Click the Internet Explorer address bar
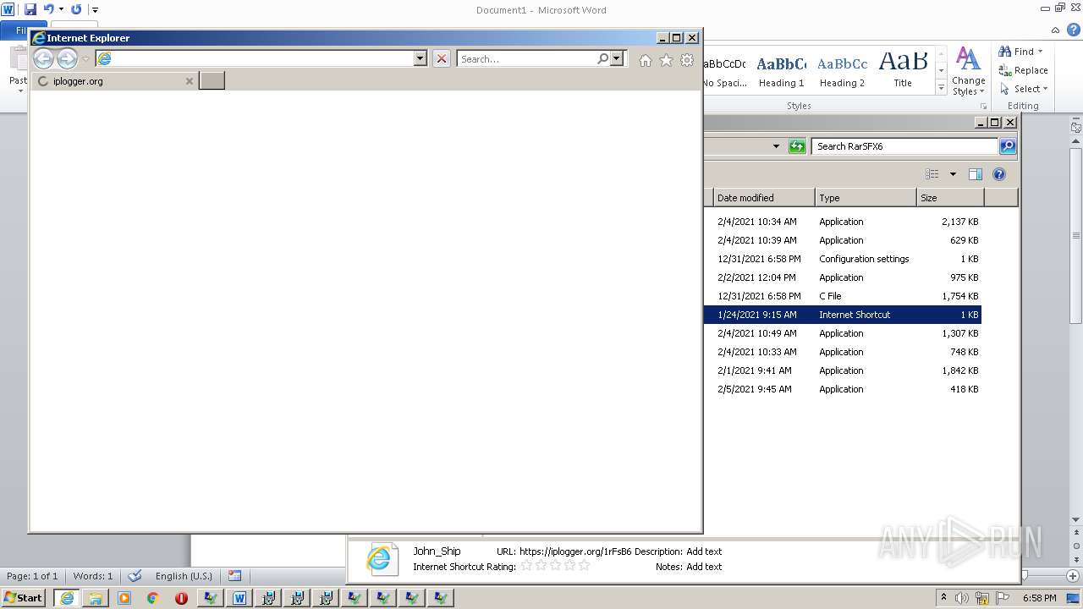The height and width of the screenshot is (609, 1083). [262, 58]
